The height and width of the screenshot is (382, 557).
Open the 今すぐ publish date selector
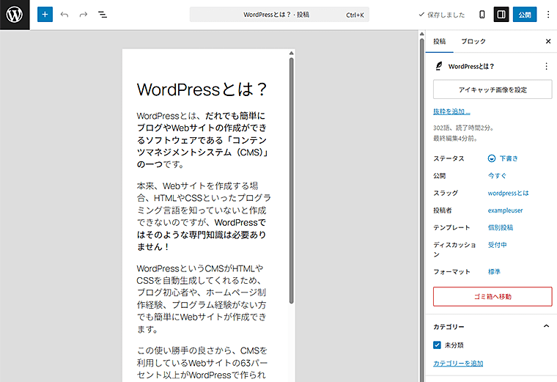[497, 175]
